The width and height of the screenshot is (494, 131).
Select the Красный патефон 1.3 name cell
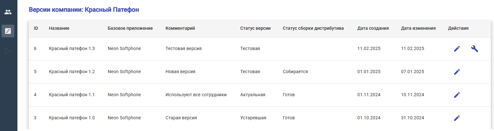click(x=72, y=49)
